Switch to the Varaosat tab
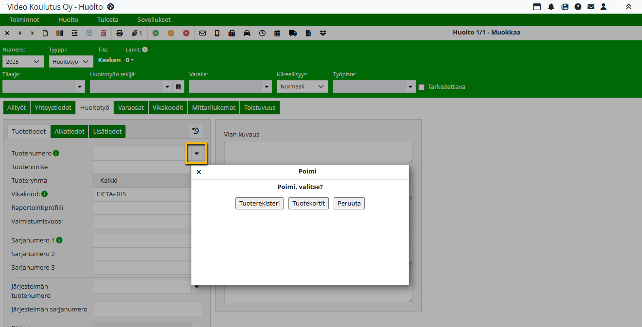The height and width of the screenshot is (327, 642). pos(131,107)
